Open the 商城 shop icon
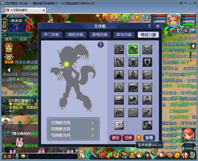Viewport: 198px width, 161px height. coord(9,48)
